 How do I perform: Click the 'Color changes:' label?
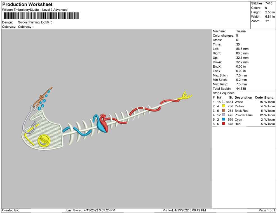coord(223,36)
